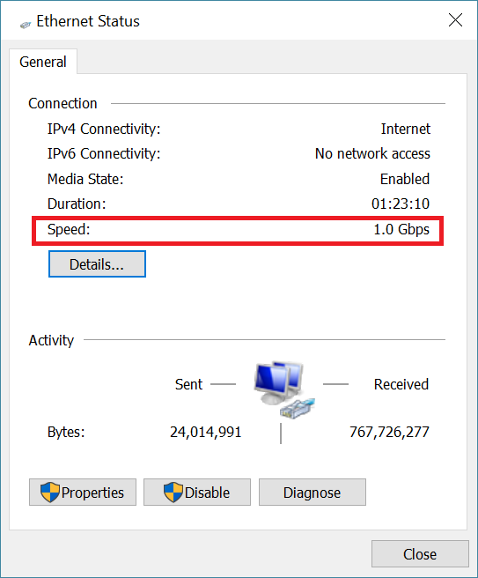Click the Duration value 01:23:10

[401, 204]
